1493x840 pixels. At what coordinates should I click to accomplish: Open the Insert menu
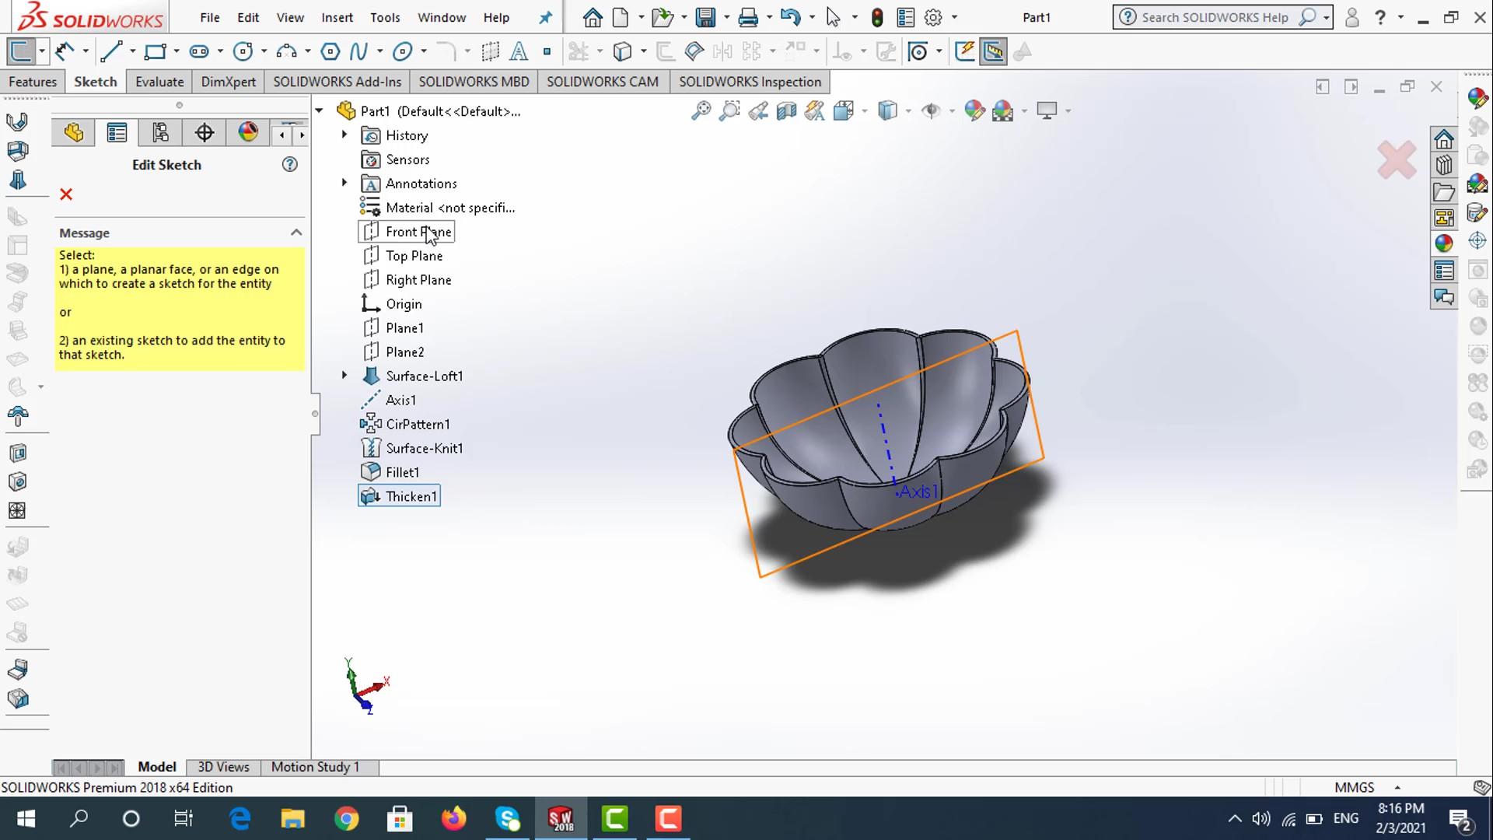(x=337, y=17)
